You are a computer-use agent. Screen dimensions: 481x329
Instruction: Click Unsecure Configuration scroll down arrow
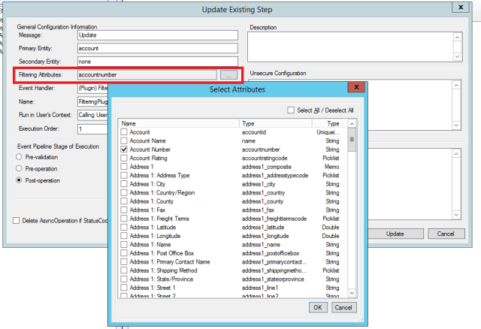(x=456, y=125)
